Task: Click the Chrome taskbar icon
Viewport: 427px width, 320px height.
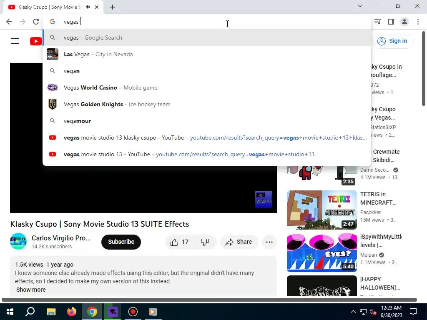Action: 92,312
